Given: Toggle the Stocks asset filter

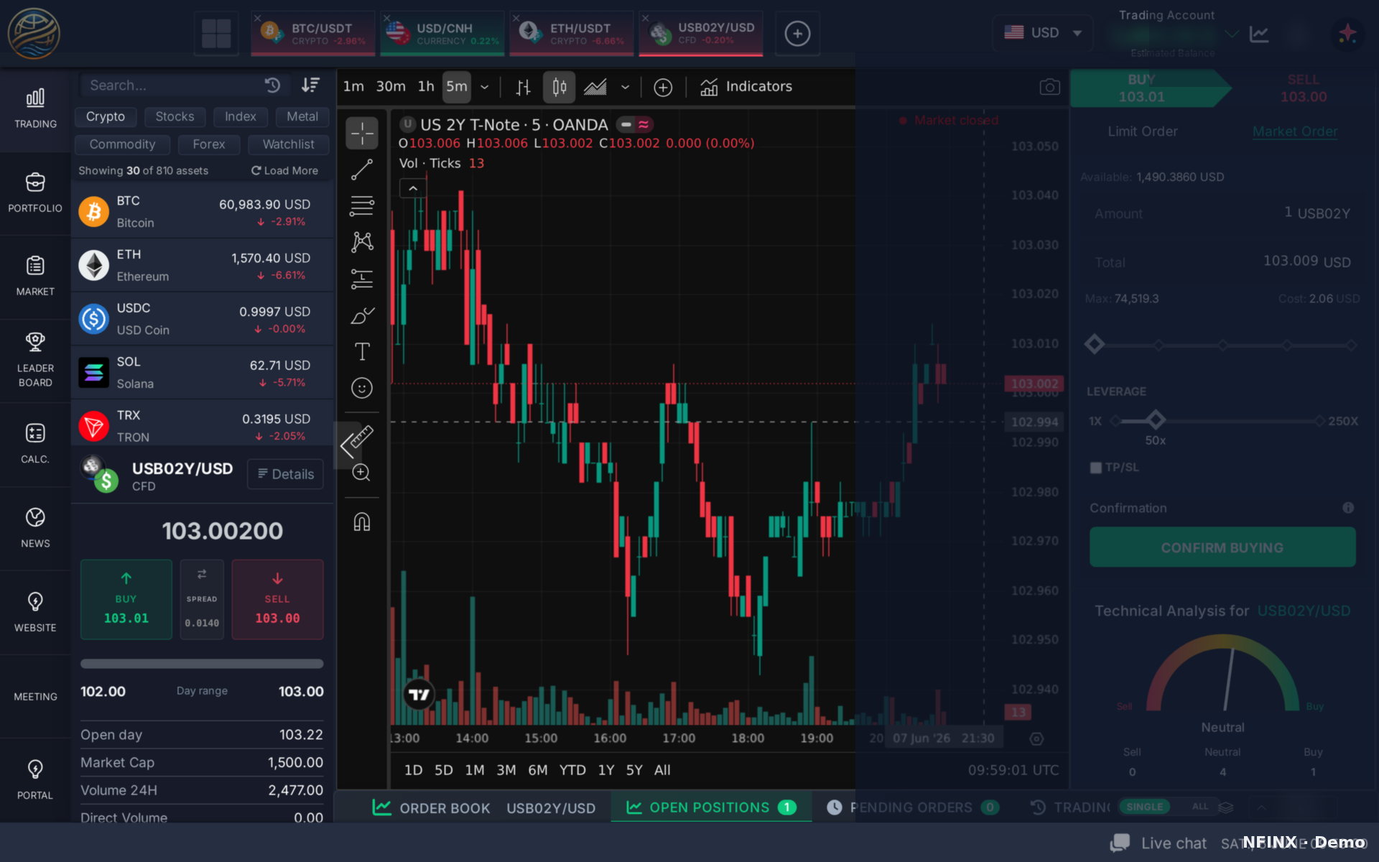Looking at the screenshot, I should pos(175,116).
